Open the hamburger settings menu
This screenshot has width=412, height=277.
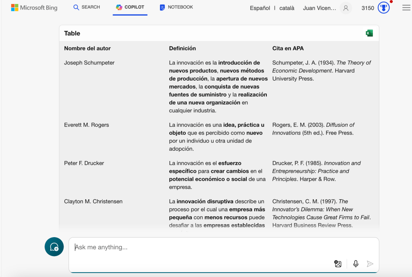pos(406,8)
